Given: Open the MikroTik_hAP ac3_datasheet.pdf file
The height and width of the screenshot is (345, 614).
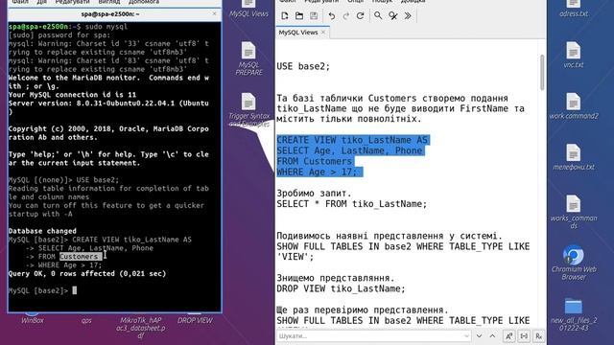Looking at the screenshot, I should pos(141,327).
